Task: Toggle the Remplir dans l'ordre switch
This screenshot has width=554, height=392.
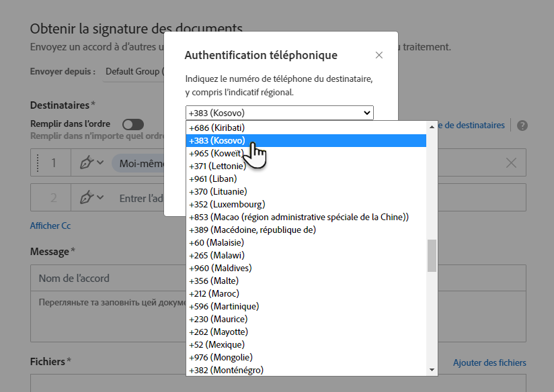Action: (133, 124)
